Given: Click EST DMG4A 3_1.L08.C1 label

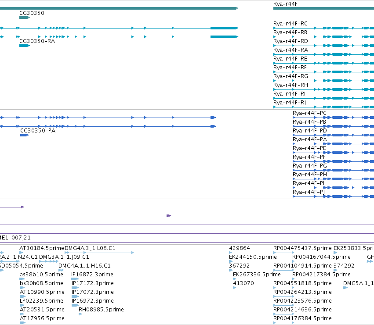Looking at the screenshot, I should pyautogui.click(x=90, y=248).
